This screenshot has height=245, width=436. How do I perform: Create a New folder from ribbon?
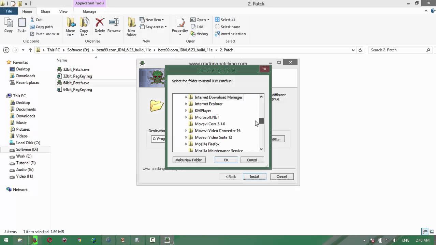click(x=131, y=27)
